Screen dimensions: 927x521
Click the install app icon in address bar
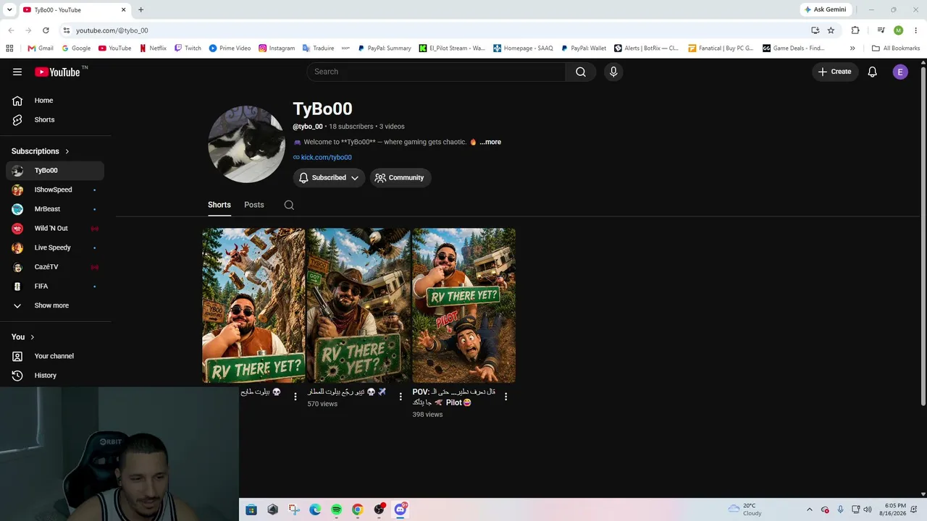[815, 30]
